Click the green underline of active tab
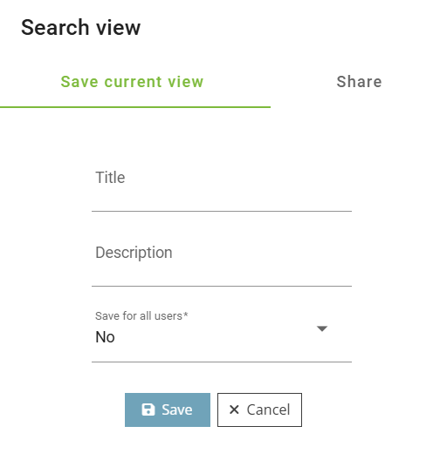 coord(135,107)
